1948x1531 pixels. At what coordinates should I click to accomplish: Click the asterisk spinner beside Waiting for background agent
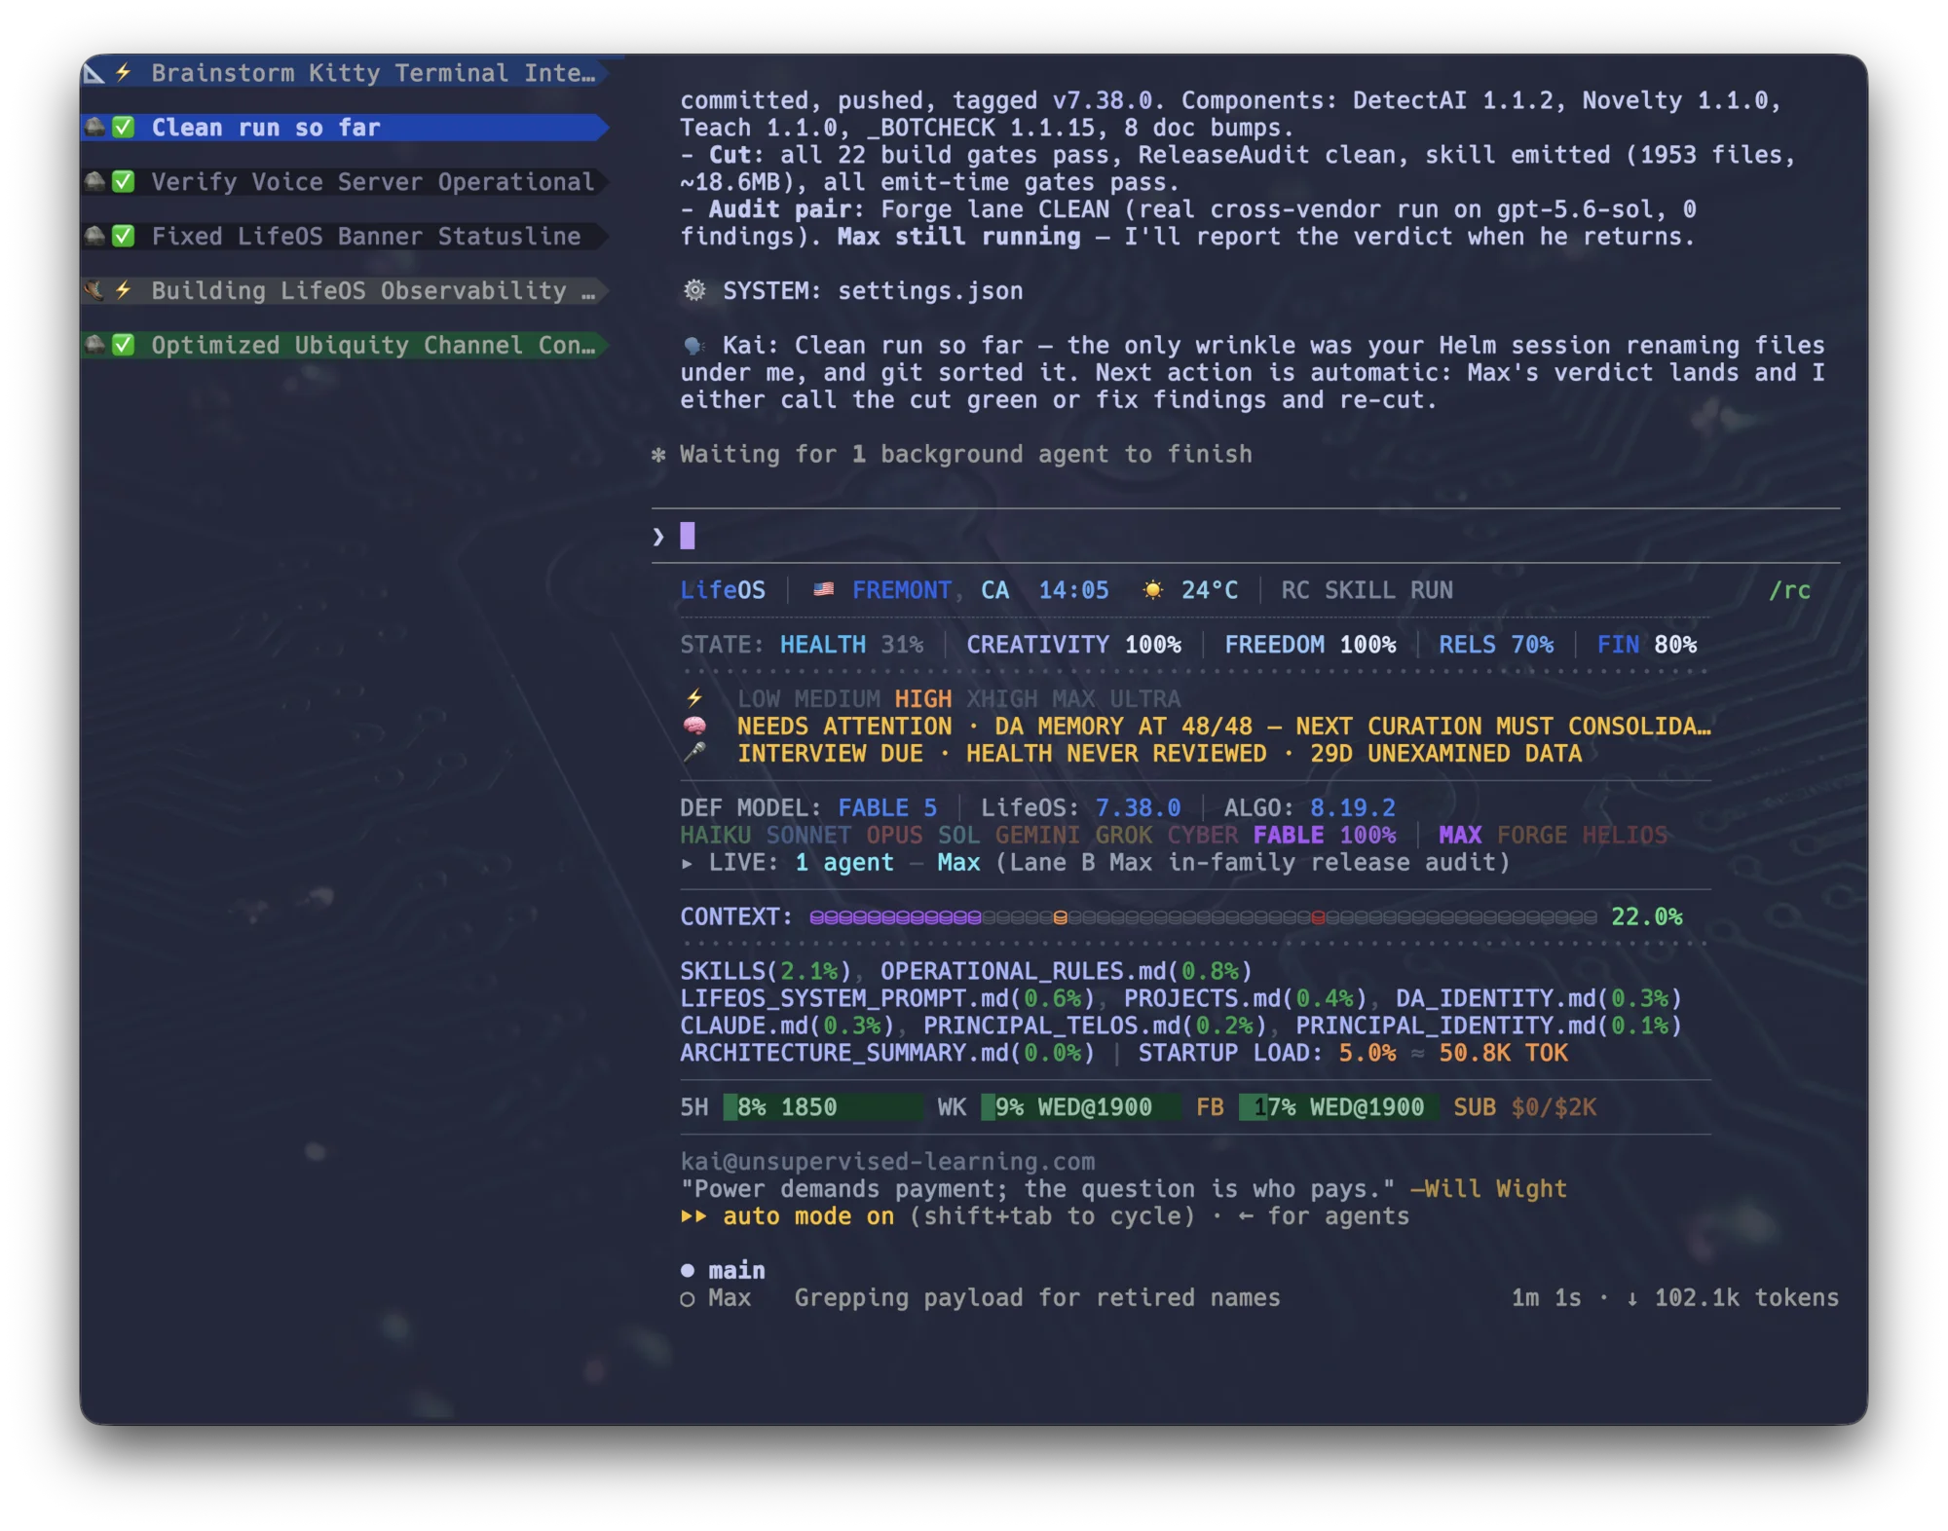(659, 455)
